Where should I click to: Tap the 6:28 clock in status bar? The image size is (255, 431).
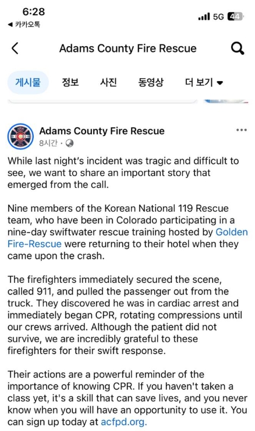coord(34,12)
